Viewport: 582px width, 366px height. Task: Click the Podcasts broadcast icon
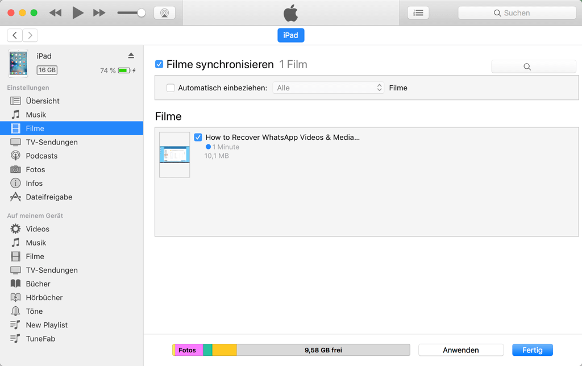point(15,156)
